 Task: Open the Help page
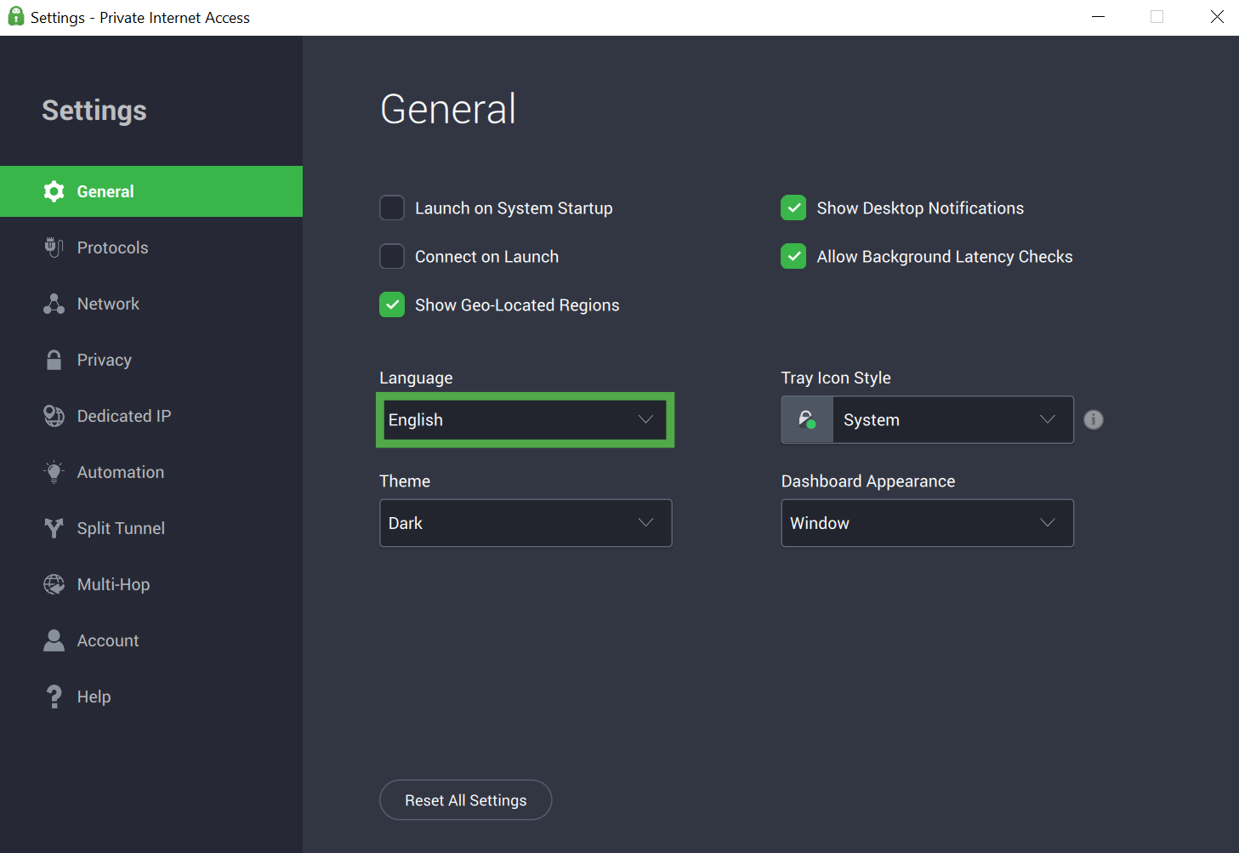coord(151,697)
